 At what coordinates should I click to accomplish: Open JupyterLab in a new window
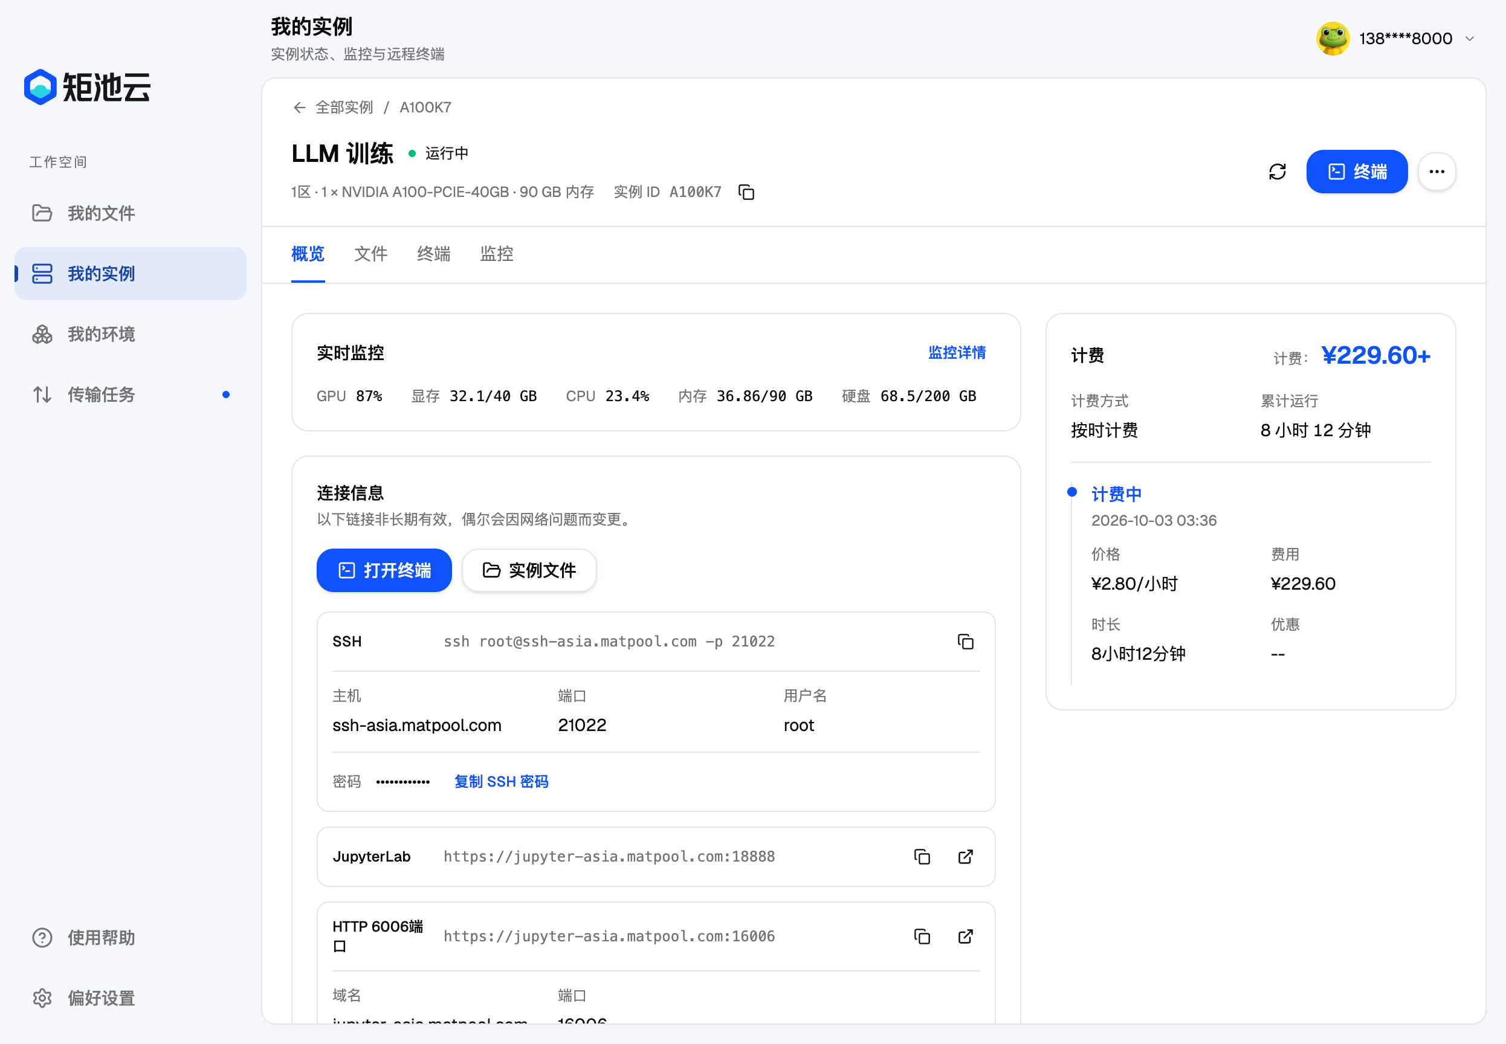click(966, 857)
